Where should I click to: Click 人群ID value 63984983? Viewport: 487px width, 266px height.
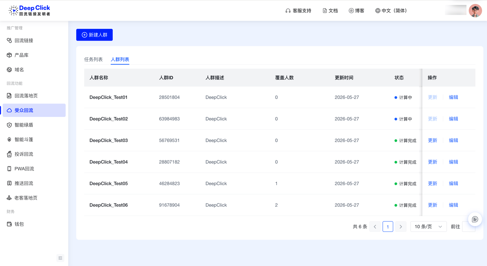point(169,119)
